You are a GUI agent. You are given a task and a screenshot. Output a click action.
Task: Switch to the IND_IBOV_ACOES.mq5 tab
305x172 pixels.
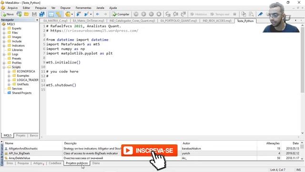(x=217, y=21)
